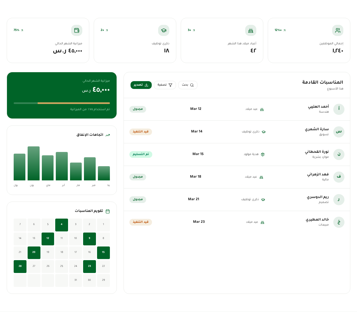Click the Mar 14 date cell

pyautogui.click(x=197, y=132)
